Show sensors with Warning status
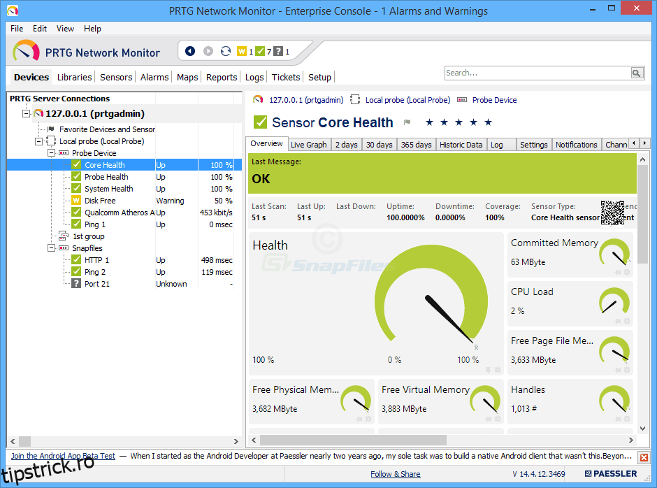Viewport: 657px width, 488px height. [x=242, y=51]
